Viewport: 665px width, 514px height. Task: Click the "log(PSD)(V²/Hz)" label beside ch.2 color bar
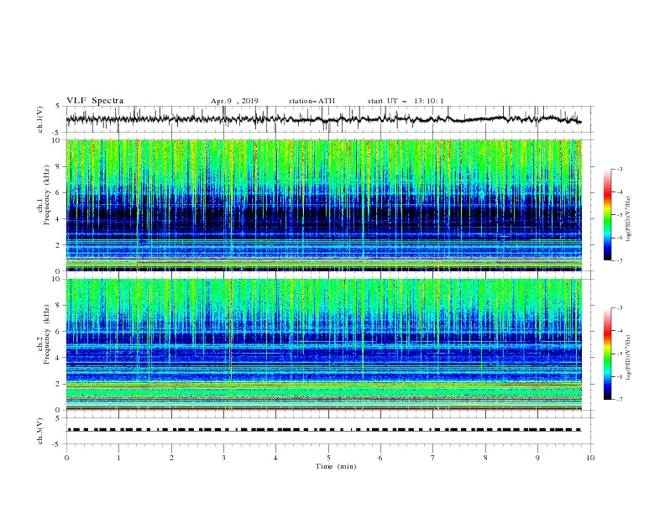tap(629, 358)
